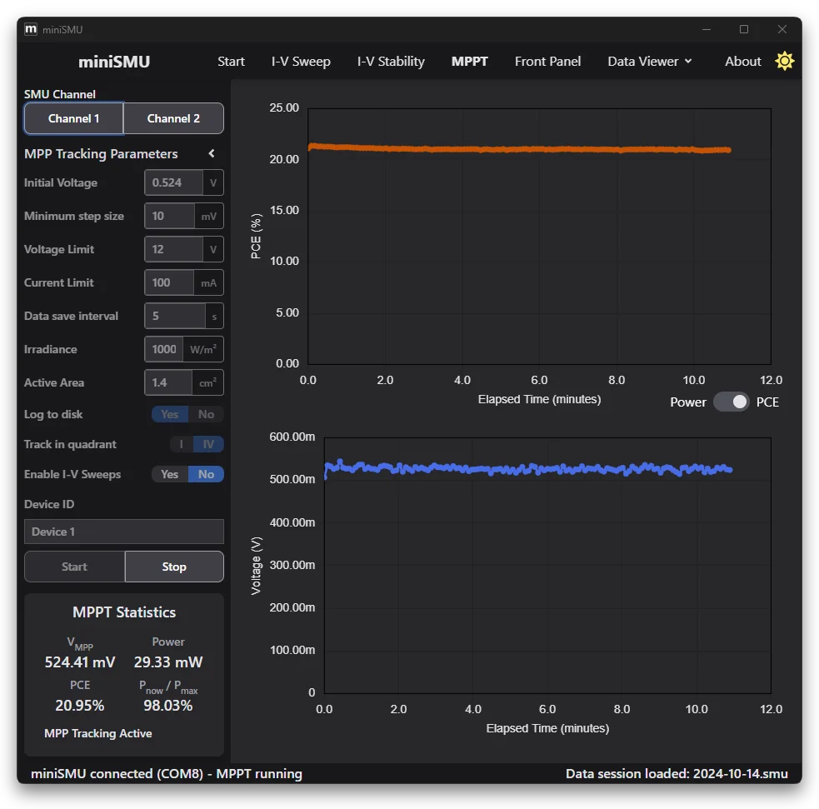This screenshot has width=819, height=809.
Task: Minimize the miniSMU window
Action: pos(707,29)
